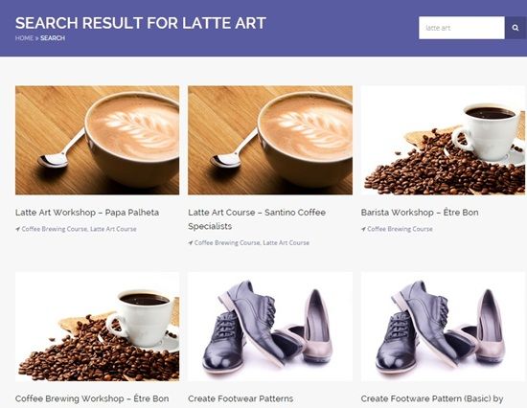Open Create Footware Pattern (Basic) title
The width and height of the screenshot is (527, 408).
click(x=432, y=398)
